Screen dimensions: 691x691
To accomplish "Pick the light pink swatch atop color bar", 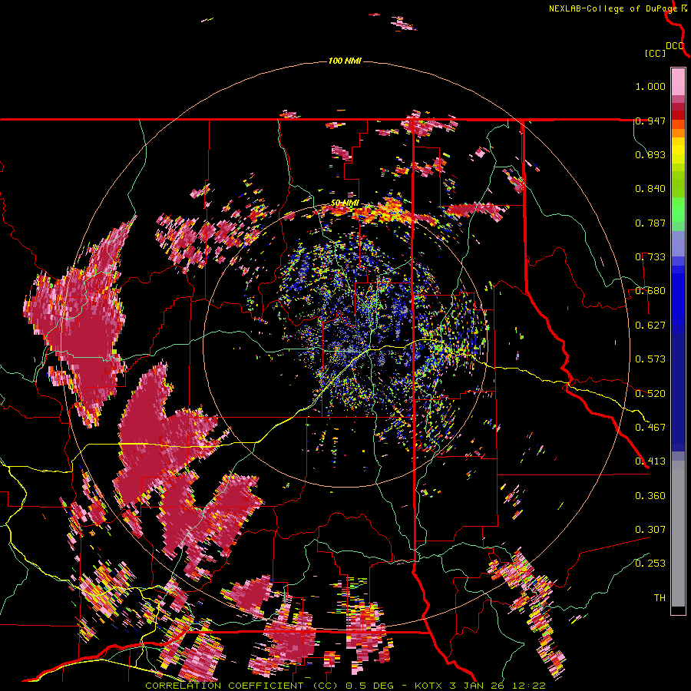I will [678, 81].
